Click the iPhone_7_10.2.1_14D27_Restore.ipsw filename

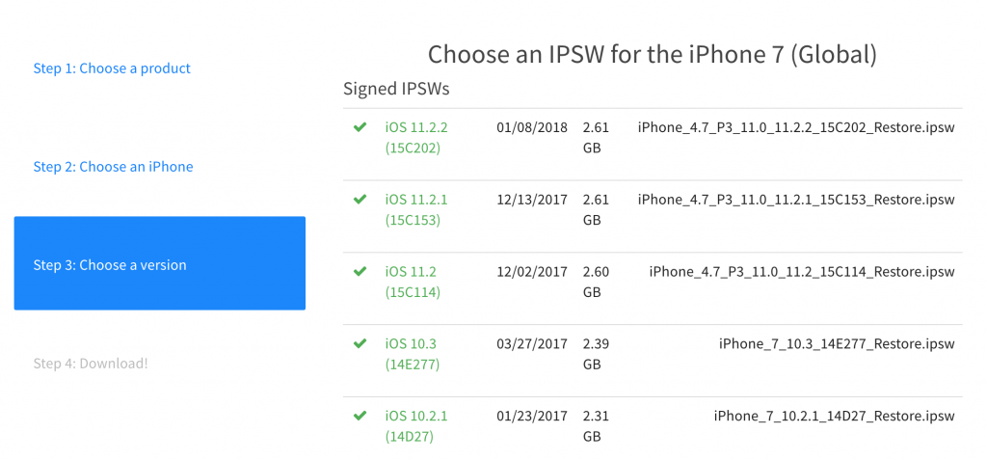[x=834, y=416]
